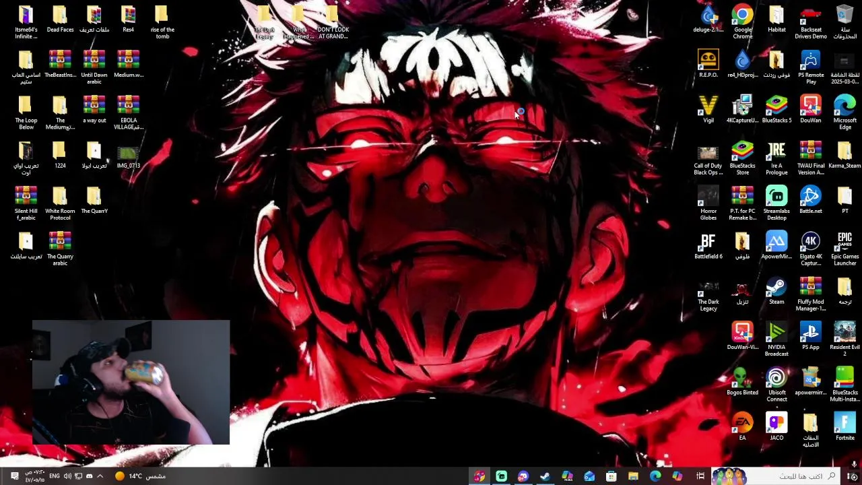Open the IMG_0713 image file

(x=128, y=158)
